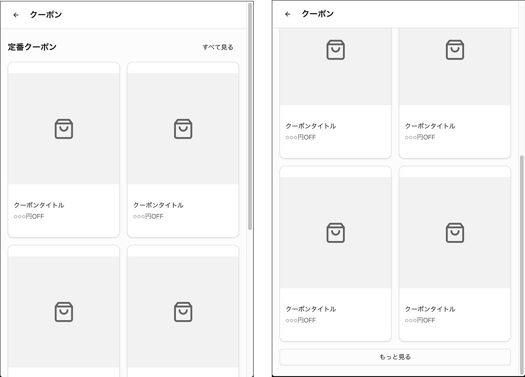Click クーポン page title in left screen header
525x377 pixels.
(46, 15)
